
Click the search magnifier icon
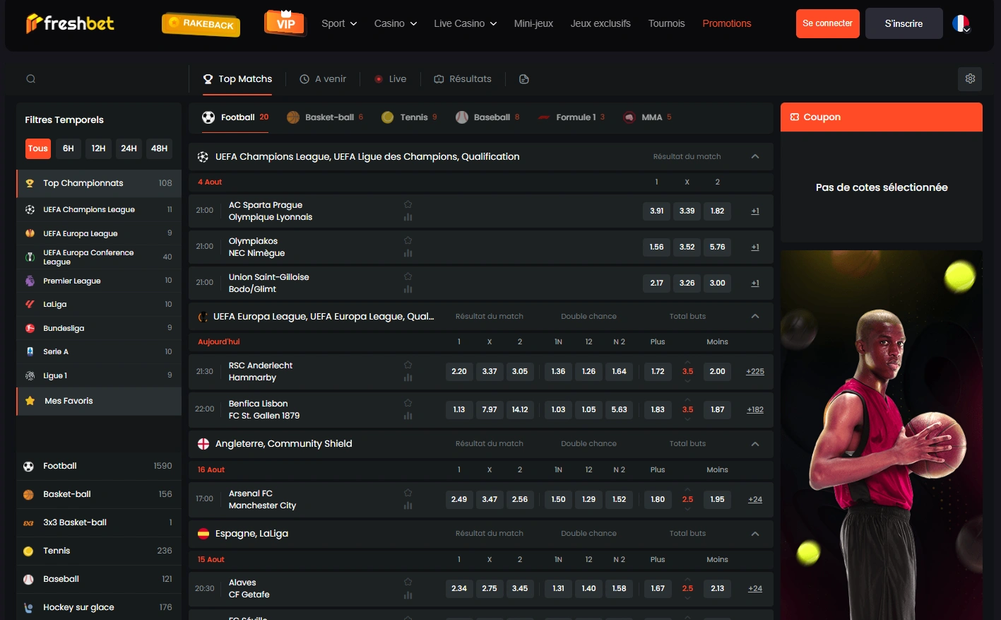point(31,79)
